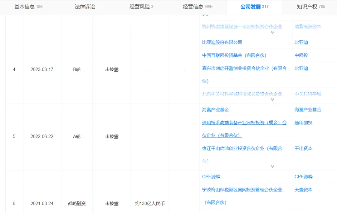This screenshot has width=337, height=213.
Task: Select the date 2022-06-22 cell
Action: click(x=42, y=137)
